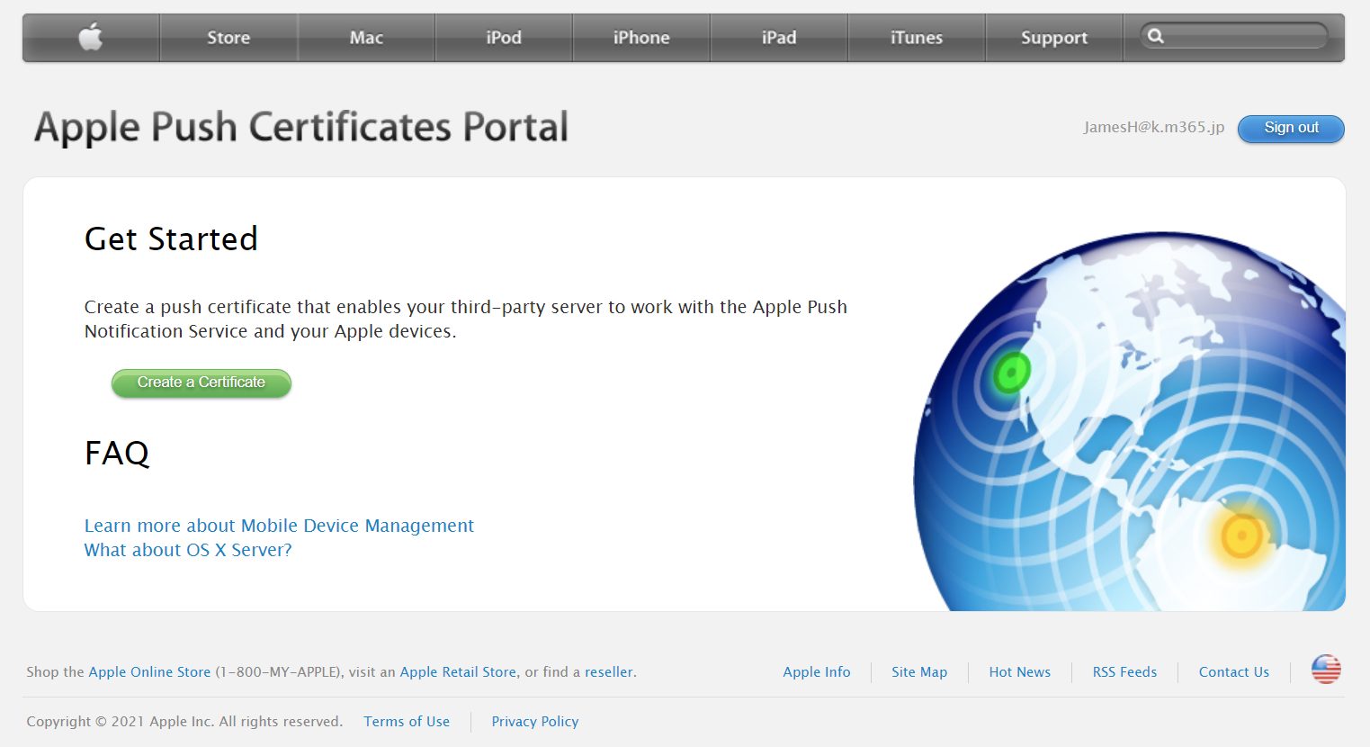Click the US flag country icon
This screenshot has height=747, width=1370.
1325,670
